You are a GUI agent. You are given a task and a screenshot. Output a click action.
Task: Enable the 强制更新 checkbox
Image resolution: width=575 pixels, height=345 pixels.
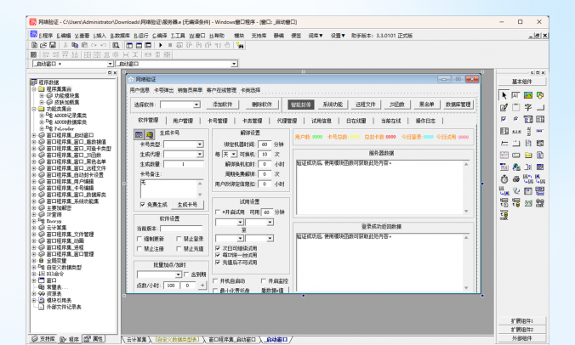click(139, 239)
